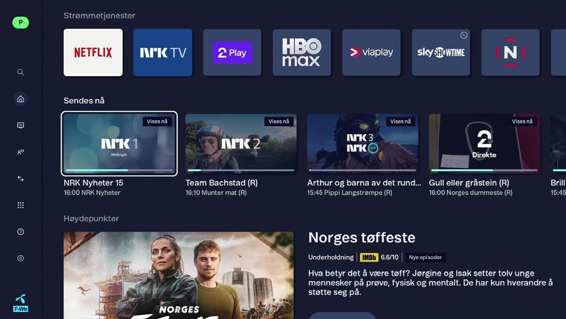566x319 pixels.
Task: Open the favorites people-heart icon
Action: [20, 152]
